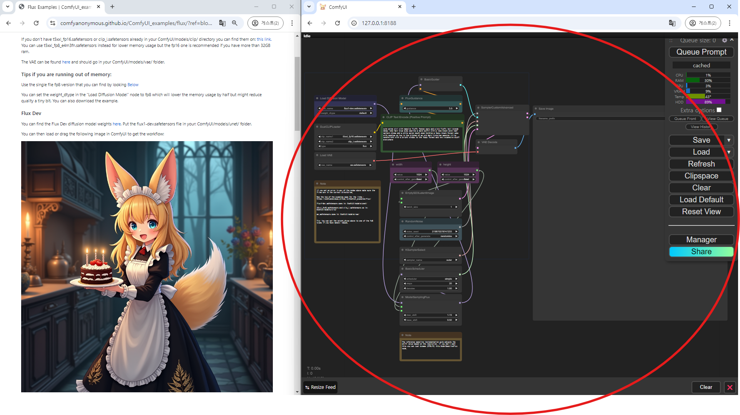Image resolution: width=740 pixels, height=415 pixels.
Task: Go back in the ComfyUI browser window
Action: tap(310, 23)
